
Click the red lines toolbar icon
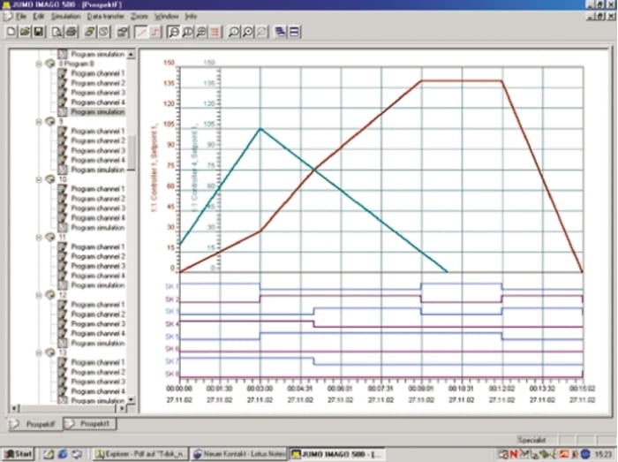(215, 32)
